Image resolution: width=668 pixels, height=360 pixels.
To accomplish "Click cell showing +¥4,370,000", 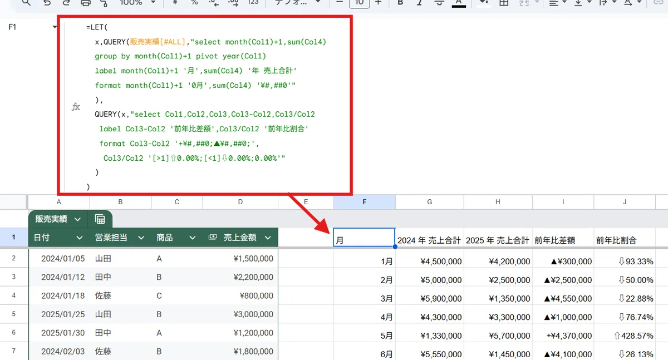I will 563,336.
